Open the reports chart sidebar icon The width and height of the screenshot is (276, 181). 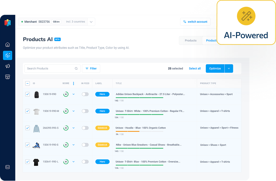click(8, 167)
